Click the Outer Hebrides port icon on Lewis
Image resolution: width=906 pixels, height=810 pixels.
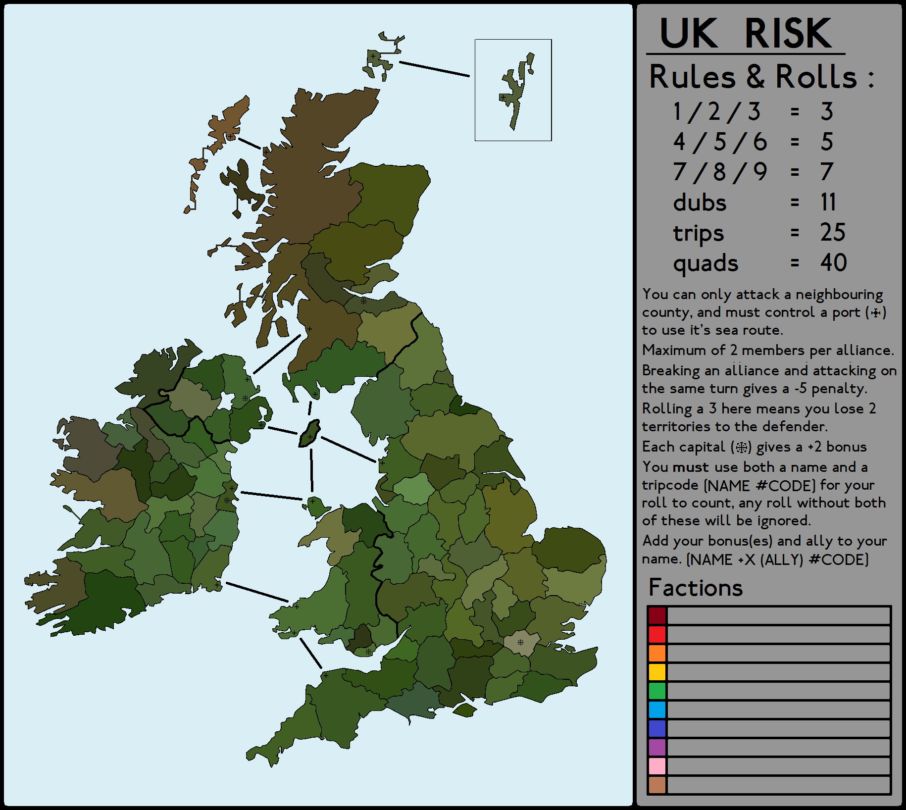click(230, 137)
